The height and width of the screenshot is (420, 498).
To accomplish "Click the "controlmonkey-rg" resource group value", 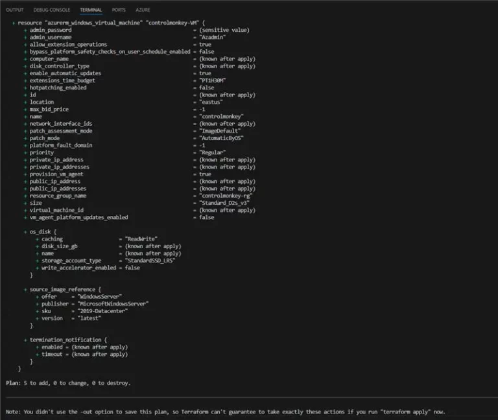I will (226, 196).
